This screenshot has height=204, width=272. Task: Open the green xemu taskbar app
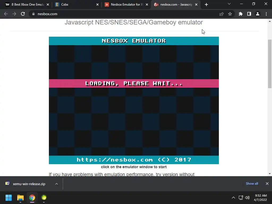pos(44,198)
